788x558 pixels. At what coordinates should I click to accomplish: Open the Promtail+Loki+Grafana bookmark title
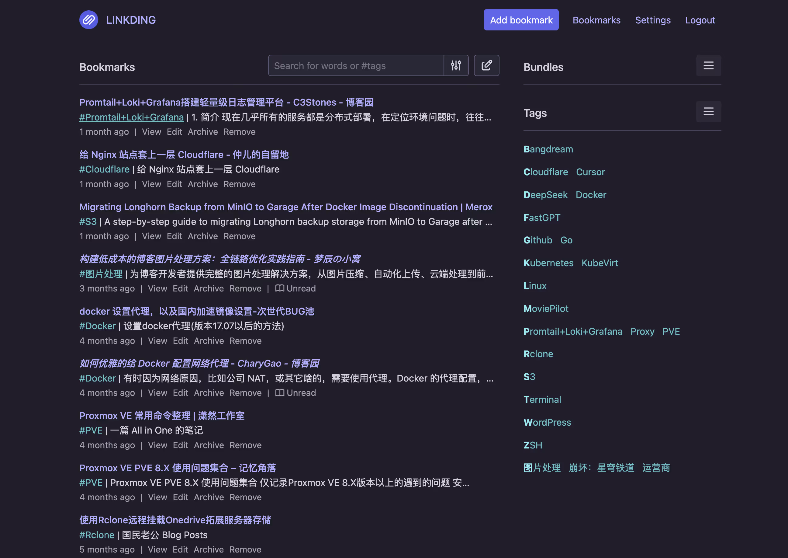[x=226, y=102]
